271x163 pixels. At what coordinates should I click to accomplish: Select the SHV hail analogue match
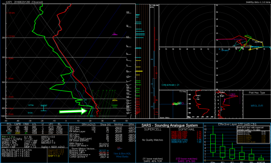[186, 142]
